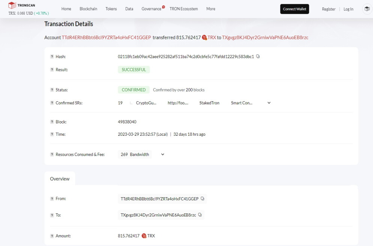Screen dimensions: 373x246
Task: Open the Blockchain menu
Action: tap(88, 9)
